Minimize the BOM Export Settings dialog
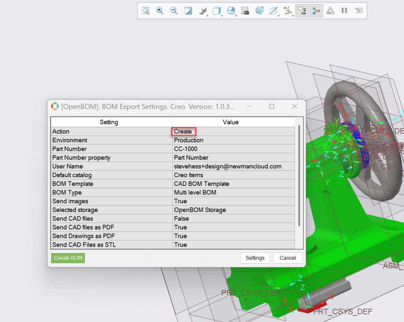 [249, 106]
